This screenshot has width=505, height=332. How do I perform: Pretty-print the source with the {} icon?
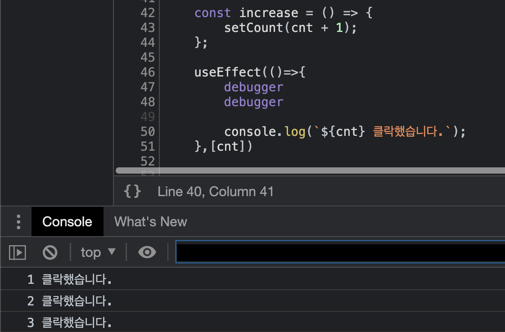pyautogui.click(x=132, y=191)
